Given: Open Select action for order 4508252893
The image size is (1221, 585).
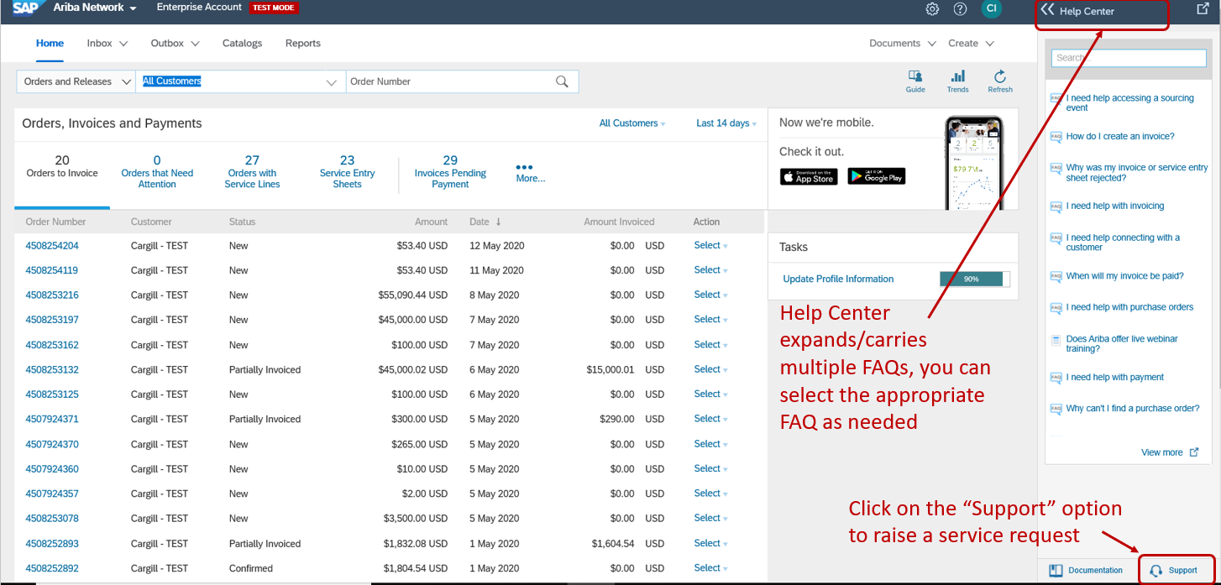Looking at the screenshot, I should (x=710, y=543).
